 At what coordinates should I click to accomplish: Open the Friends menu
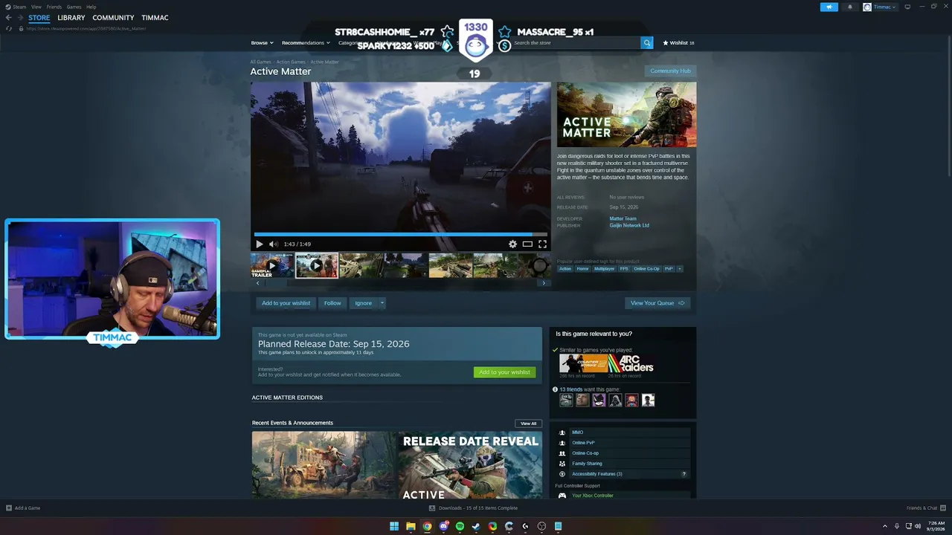tap(54, 7)
